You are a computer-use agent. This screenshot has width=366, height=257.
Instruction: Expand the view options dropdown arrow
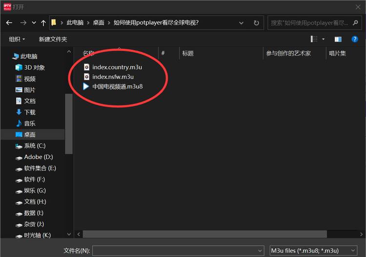point(323,39)
